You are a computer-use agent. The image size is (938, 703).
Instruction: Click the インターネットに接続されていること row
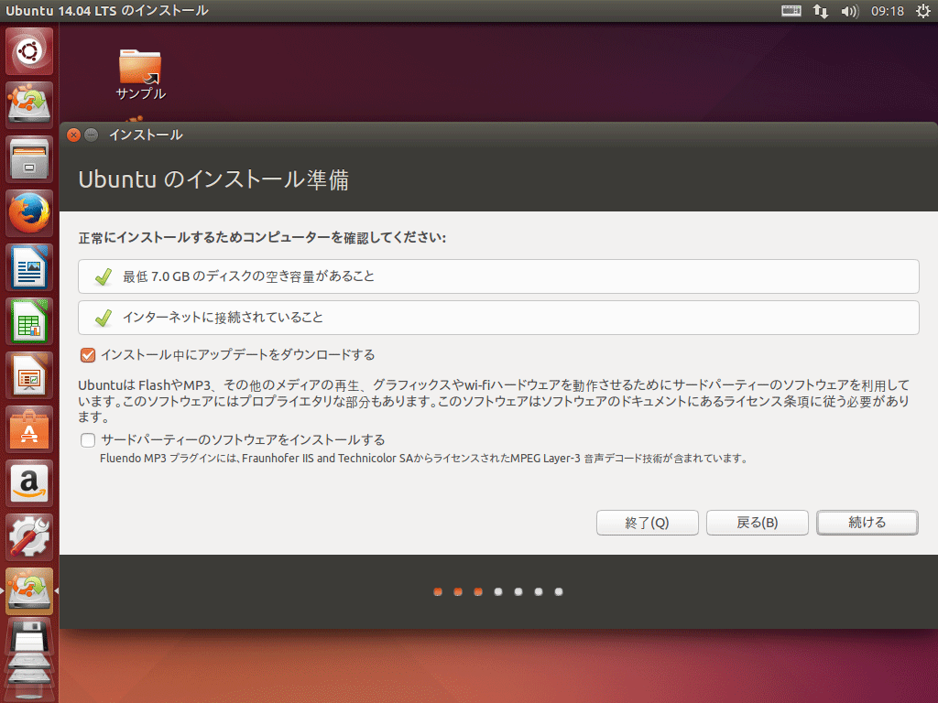(x=498, y=318)
